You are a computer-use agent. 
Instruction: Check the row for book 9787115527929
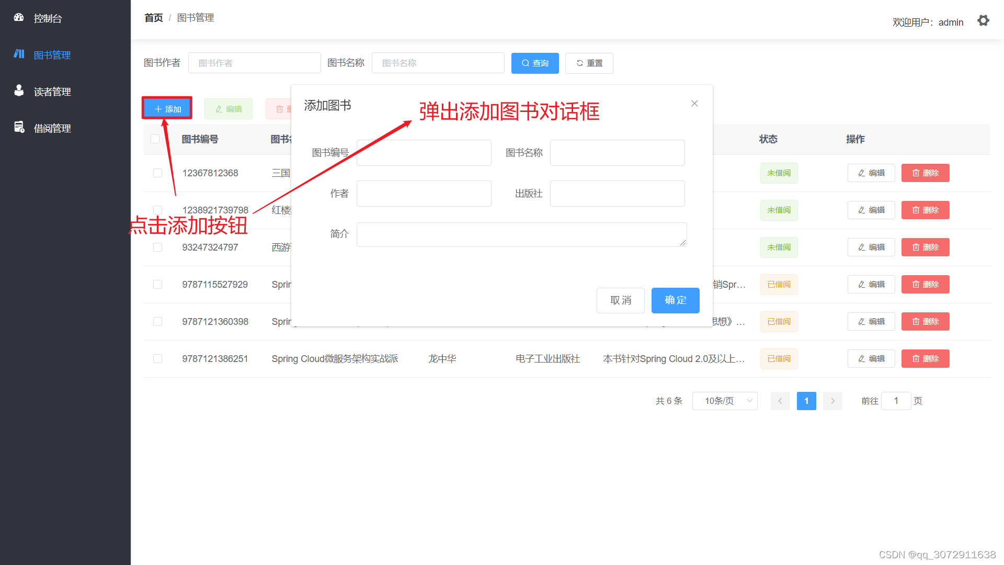point(157,285)
